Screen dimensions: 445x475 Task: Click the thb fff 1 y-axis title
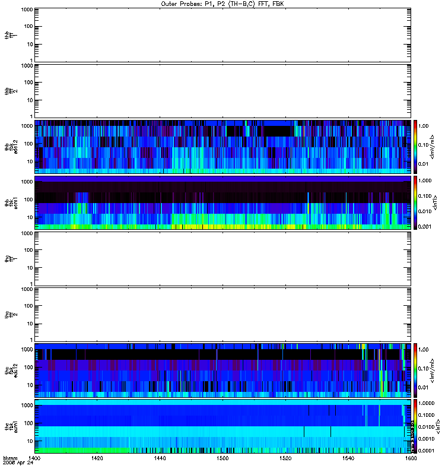coord(11,35)
